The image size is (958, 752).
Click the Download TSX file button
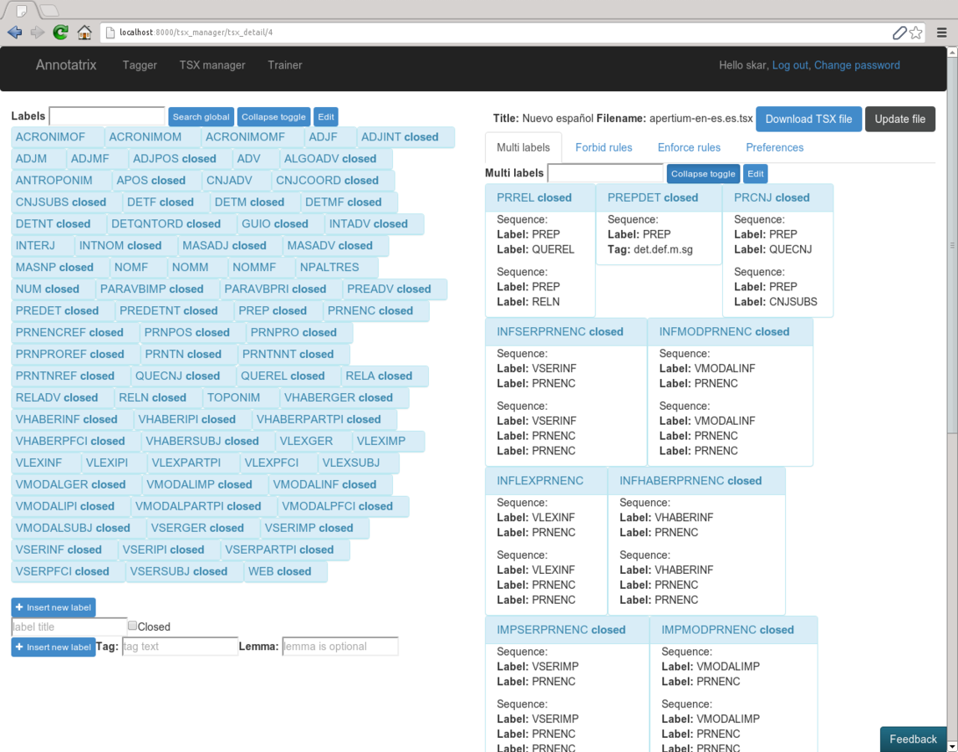pos(808,119)
